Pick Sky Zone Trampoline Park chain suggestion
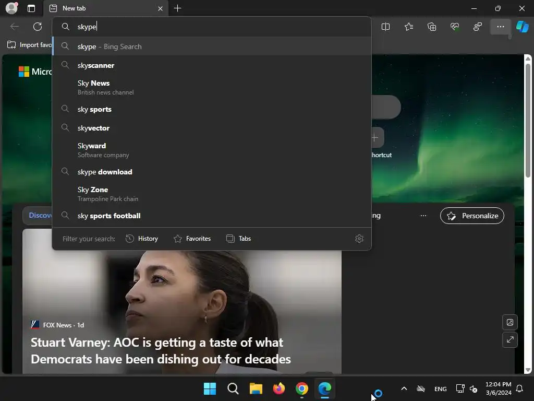This screenshot has width=534, height=401. (x=212, y=194)
